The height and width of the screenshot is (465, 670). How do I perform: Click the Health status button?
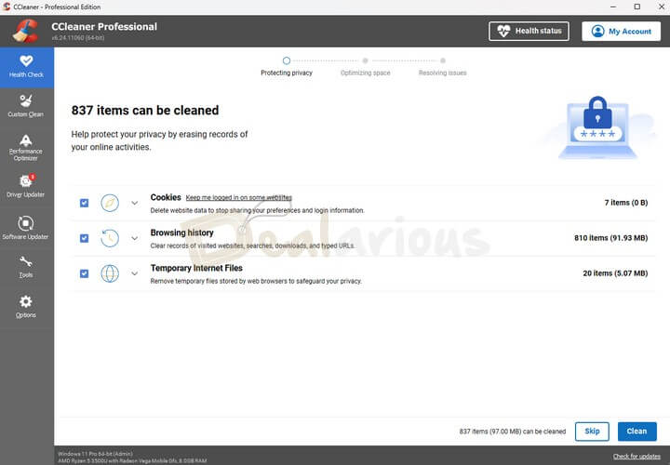(529, 32)
